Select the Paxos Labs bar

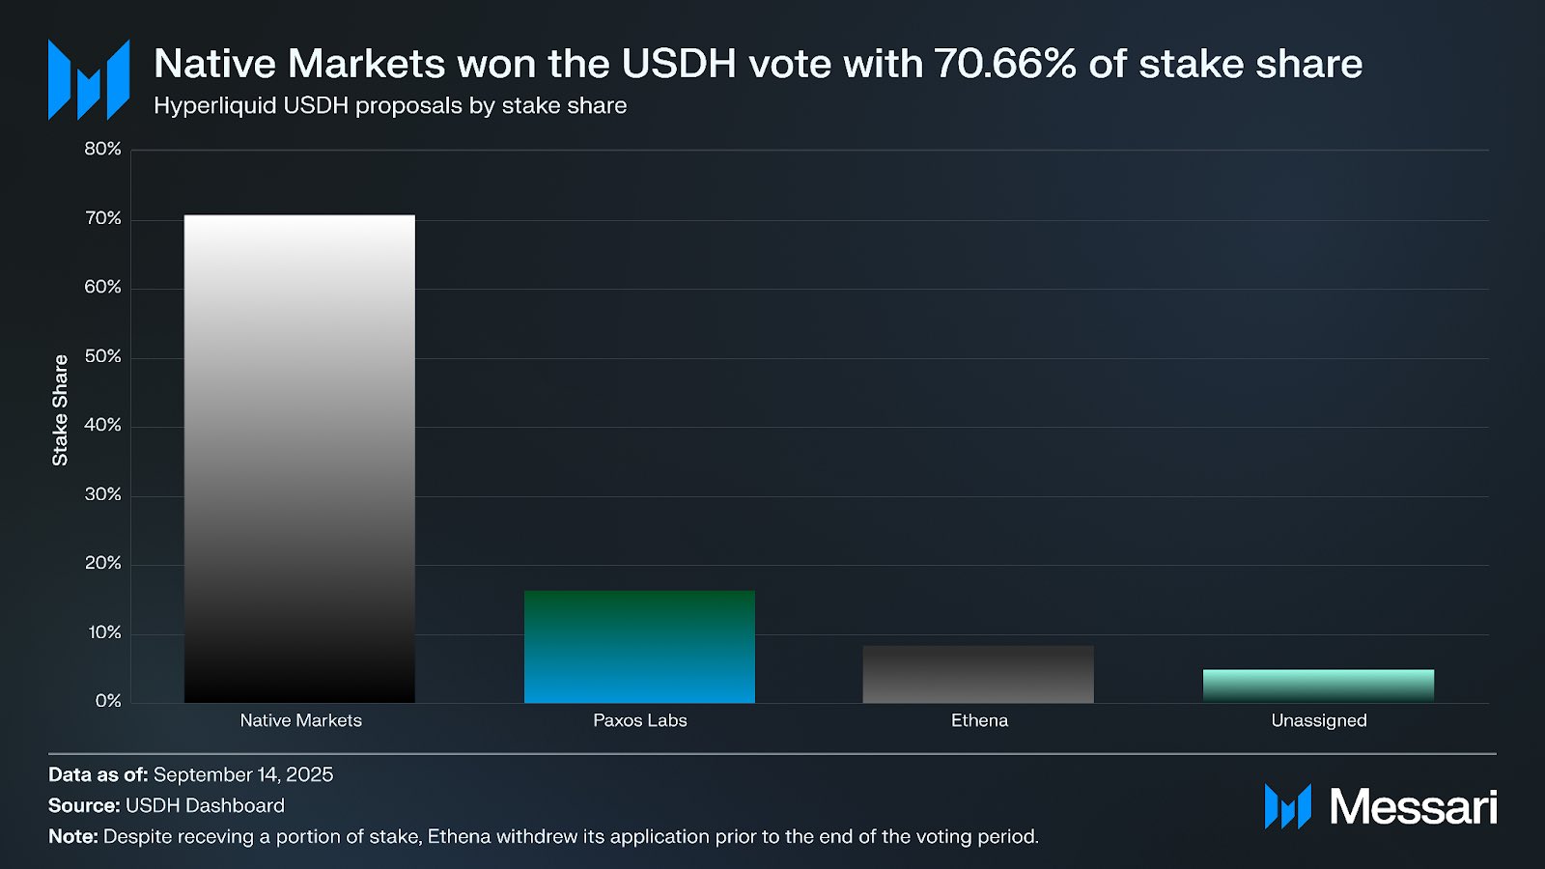click(x=639, y=646)
